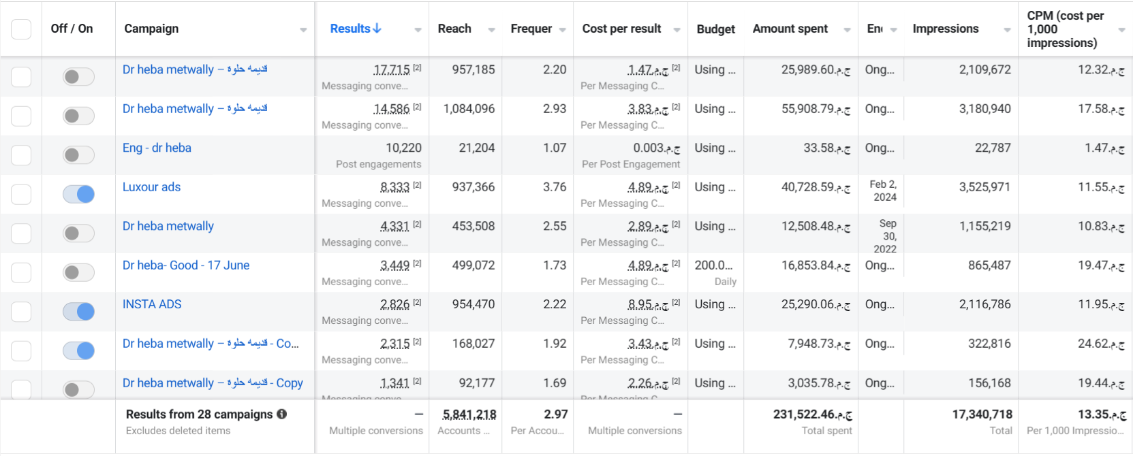Click the info icon beside Results from 28 campaigns
Image resolution: width=1133 pixels, height=456 pixels.
(x=282, y=414)
